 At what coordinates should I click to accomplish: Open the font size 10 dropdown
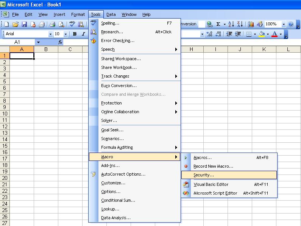point(66,34)
